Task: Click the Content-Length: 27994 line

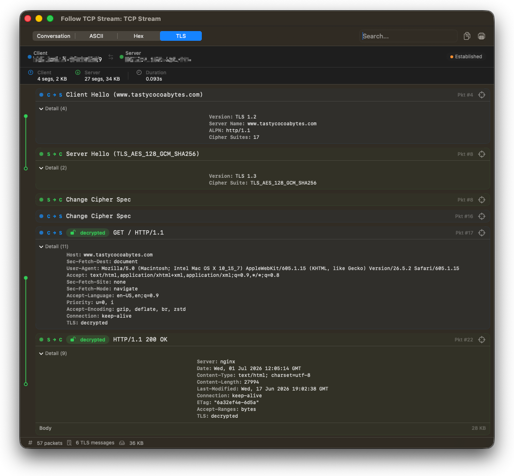Action: pyautogui.click(x=228, y=382)
